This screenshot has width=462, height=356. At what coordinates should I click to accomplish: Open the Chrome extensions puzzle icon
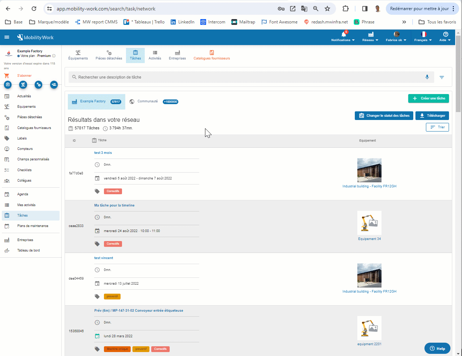click(345, 9)
